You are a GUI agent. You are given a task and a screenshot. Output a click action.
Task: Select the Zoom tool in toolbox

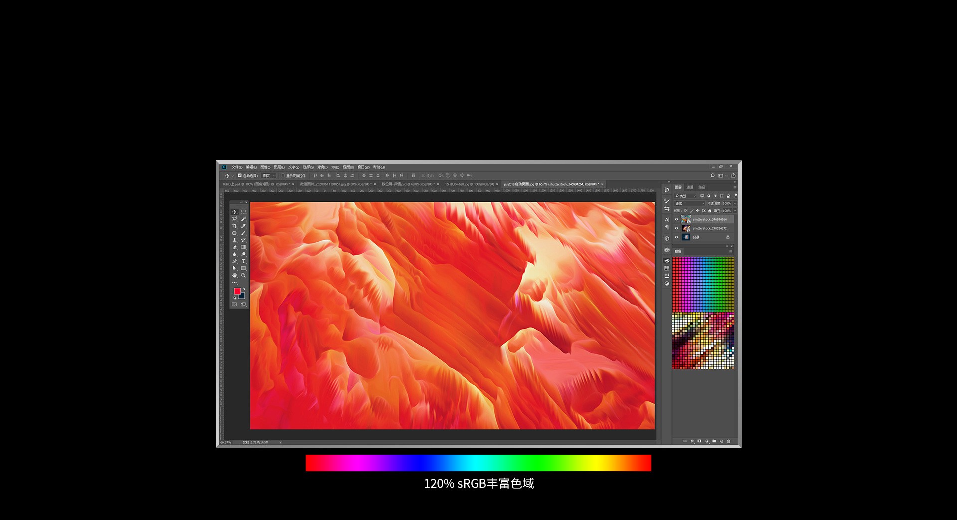(x=243, y=275)
